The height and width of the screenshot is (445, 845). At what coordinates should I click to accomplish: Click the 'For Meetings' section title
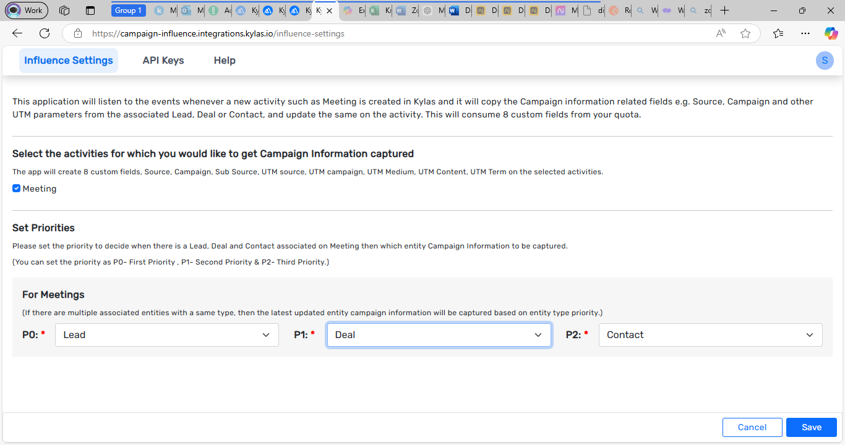point(53,295)
